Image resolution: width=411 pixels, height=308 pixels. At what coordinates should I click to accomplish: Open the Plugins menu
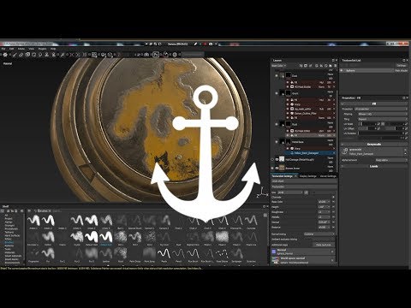[42, 49]
